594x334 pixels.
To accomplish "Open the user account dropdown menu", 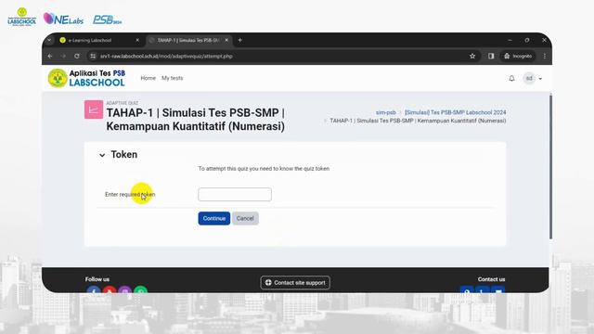I will tap(533, 78).
